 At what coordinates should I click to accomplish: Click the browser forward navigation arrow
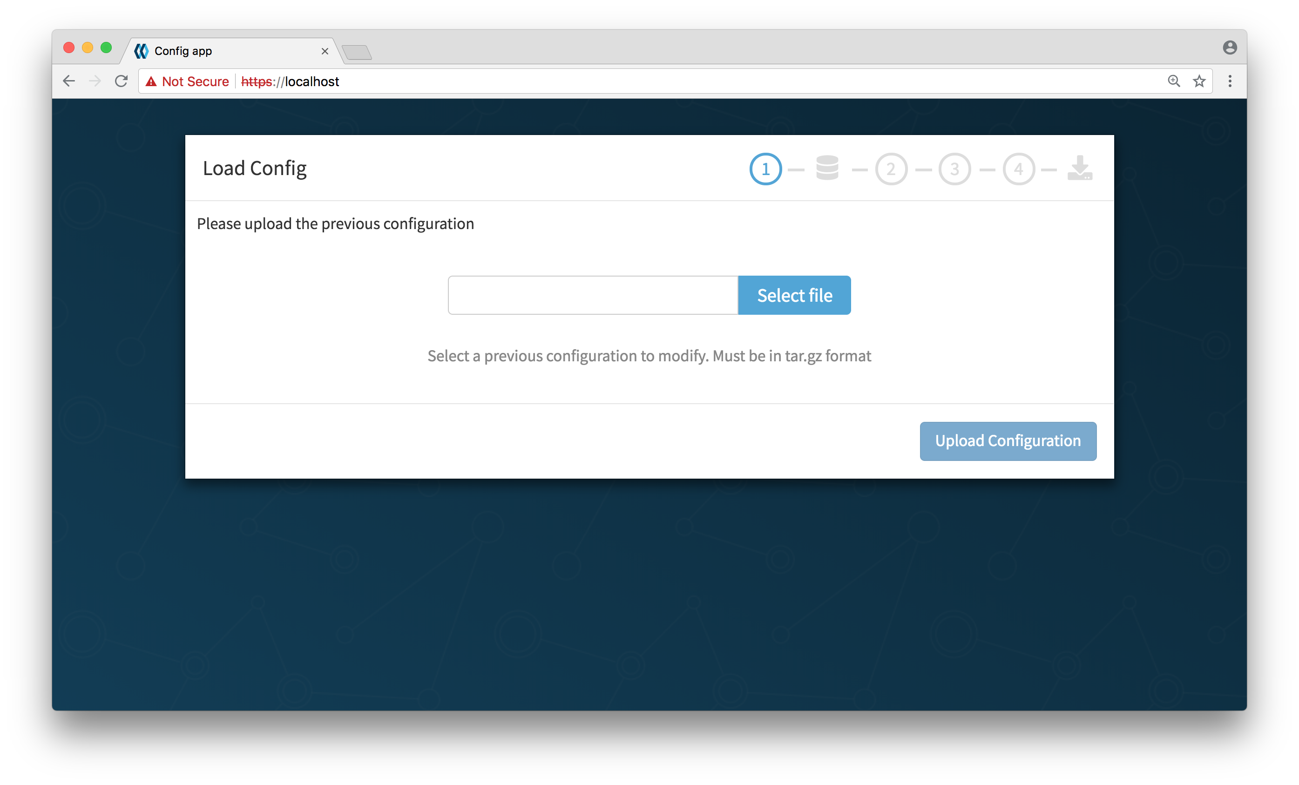tap(95, 81)
